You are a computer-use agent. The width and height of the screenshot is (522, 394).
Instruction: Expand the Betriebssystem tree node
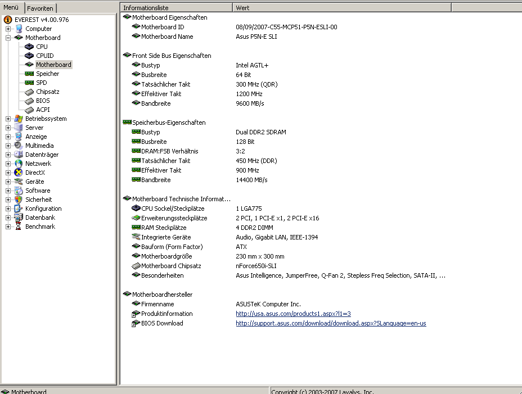coord(8,119)
